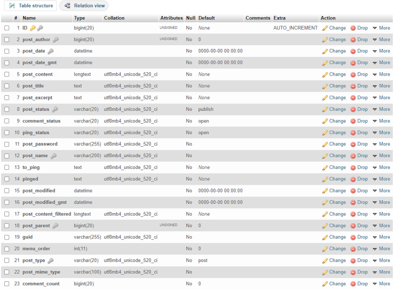Click the red Drop icon for comment_count
This screenshot has height=293, width=399.
(353, 284)
